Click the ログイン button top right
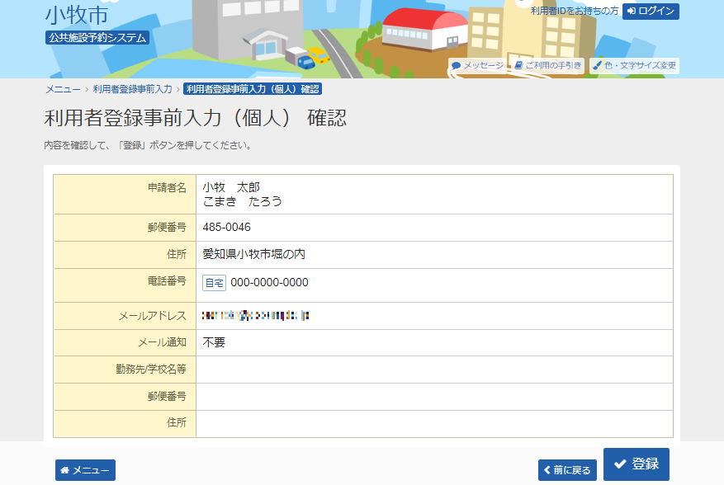The width and height of the screenshot is (724, 485). pos(651,12)
